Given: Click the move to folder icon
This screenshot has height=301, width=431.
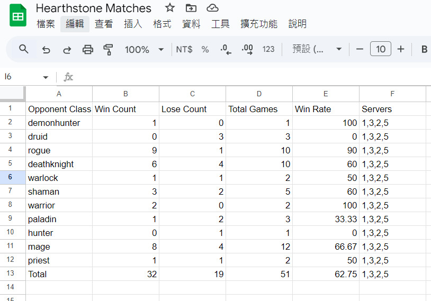Looking at the screenshot, I should [x=191, y=8].
